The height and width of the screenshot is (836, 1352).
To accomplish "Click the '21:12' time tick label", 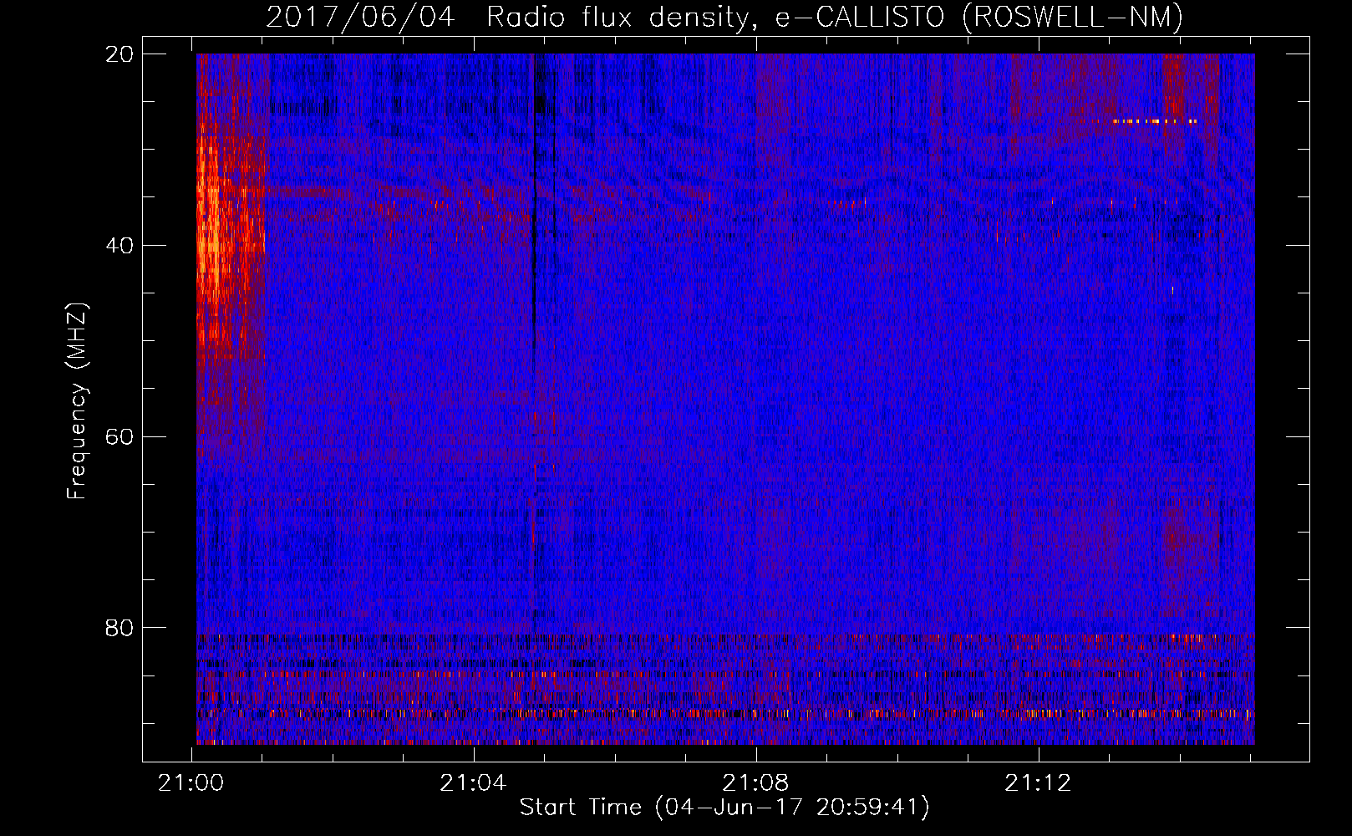I will pos(1038,783).
